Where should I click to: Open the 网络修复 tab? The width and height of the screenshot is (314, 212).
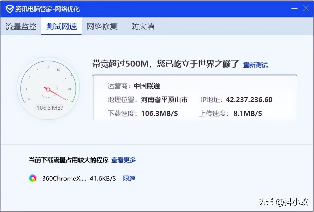(x=102, y=26)
